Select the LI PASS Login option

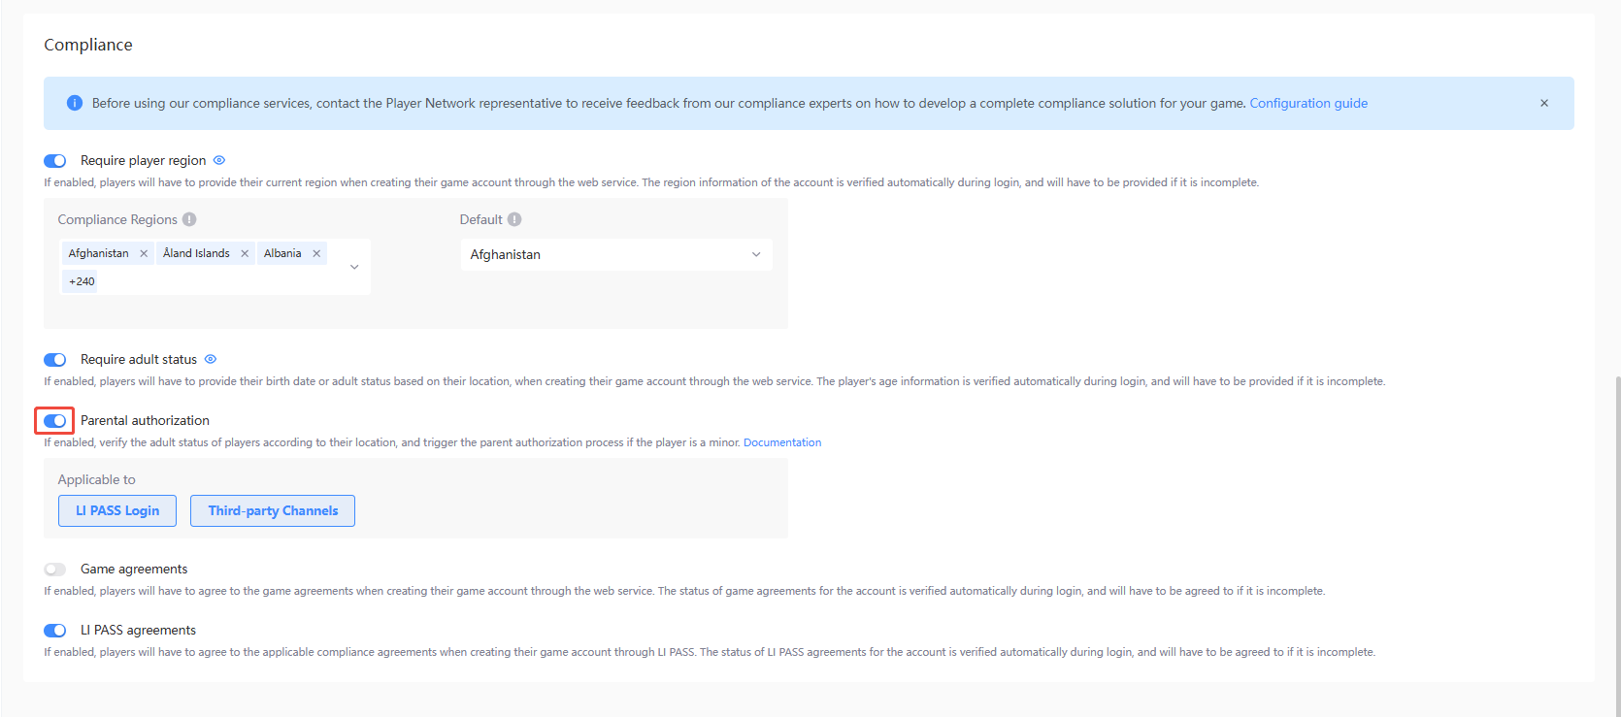[x=117, y=510]
